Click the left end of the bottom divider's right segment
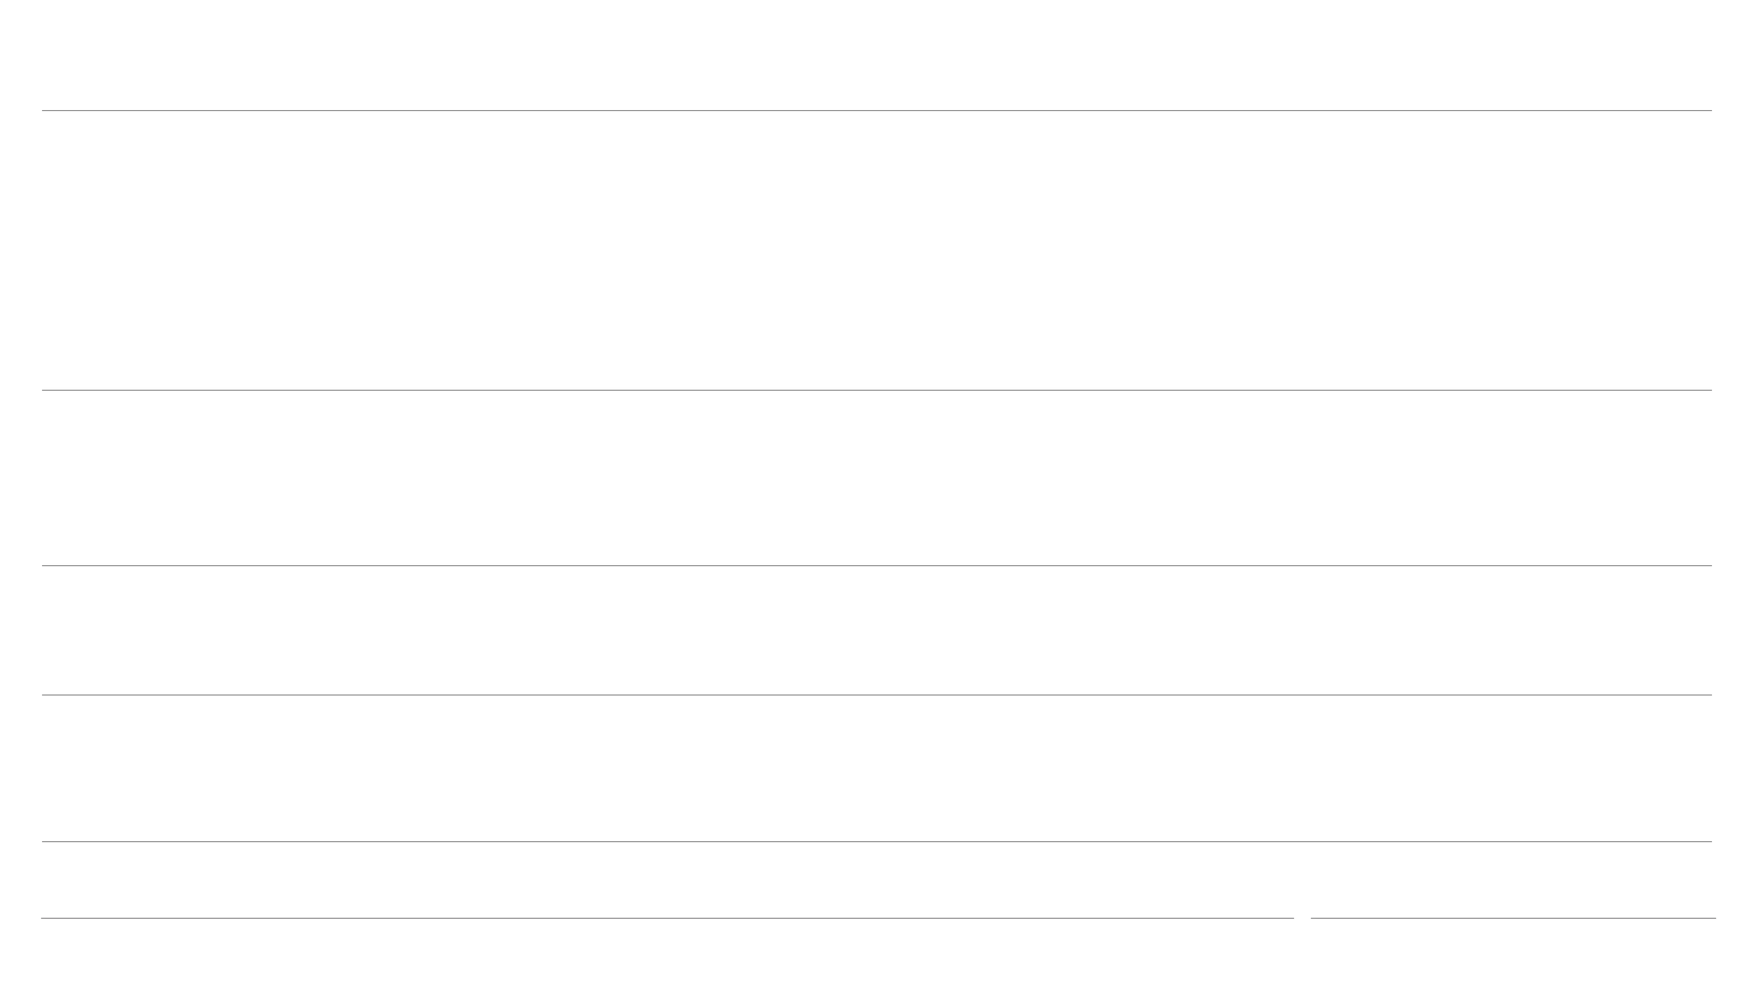Image resolution: width=1754 pixels, height=987 pixels. 1313,918
